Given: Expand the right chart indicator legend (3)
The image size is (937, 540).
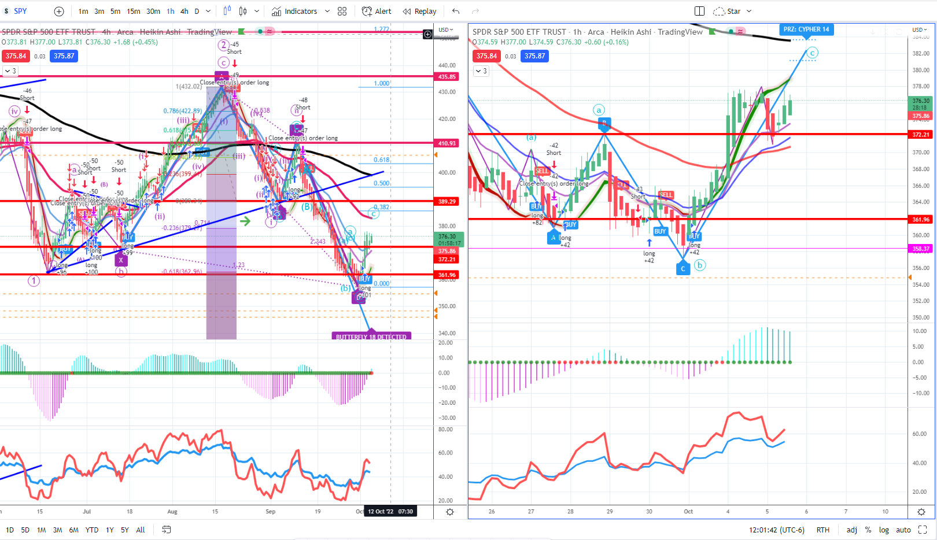Looking at the screenshot, I should point(481,71).
